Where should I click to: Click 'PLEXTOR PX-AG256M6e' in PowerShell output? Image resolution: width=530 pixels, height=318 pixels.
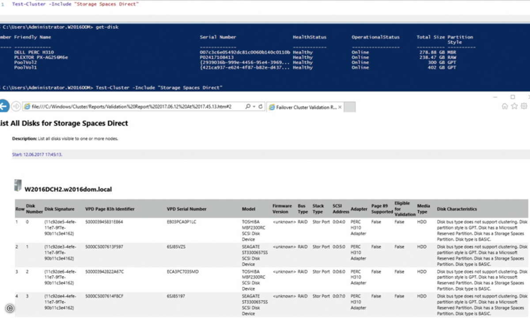(x=41, y=57)
